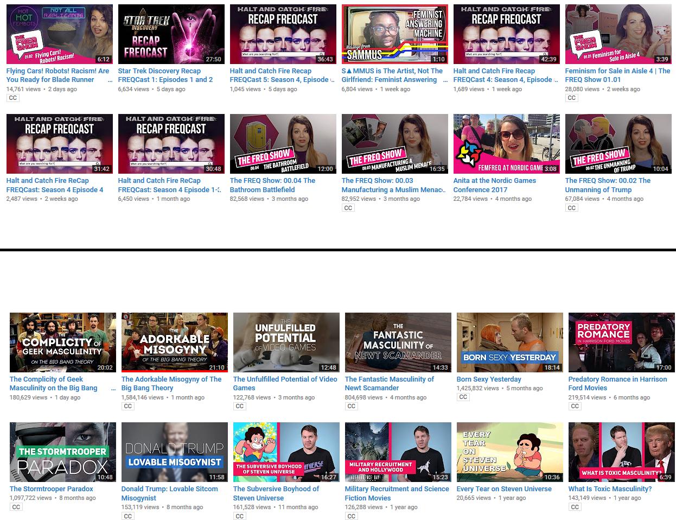Open 'The Unmanning of Trump' video title

[608, 185]
